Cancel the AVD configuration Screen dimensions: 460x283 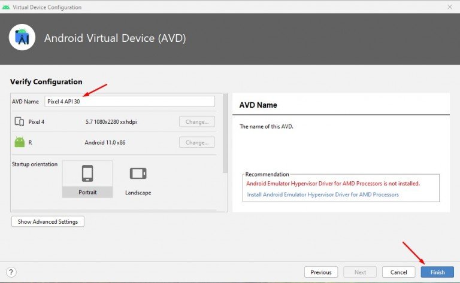point(399,272)
